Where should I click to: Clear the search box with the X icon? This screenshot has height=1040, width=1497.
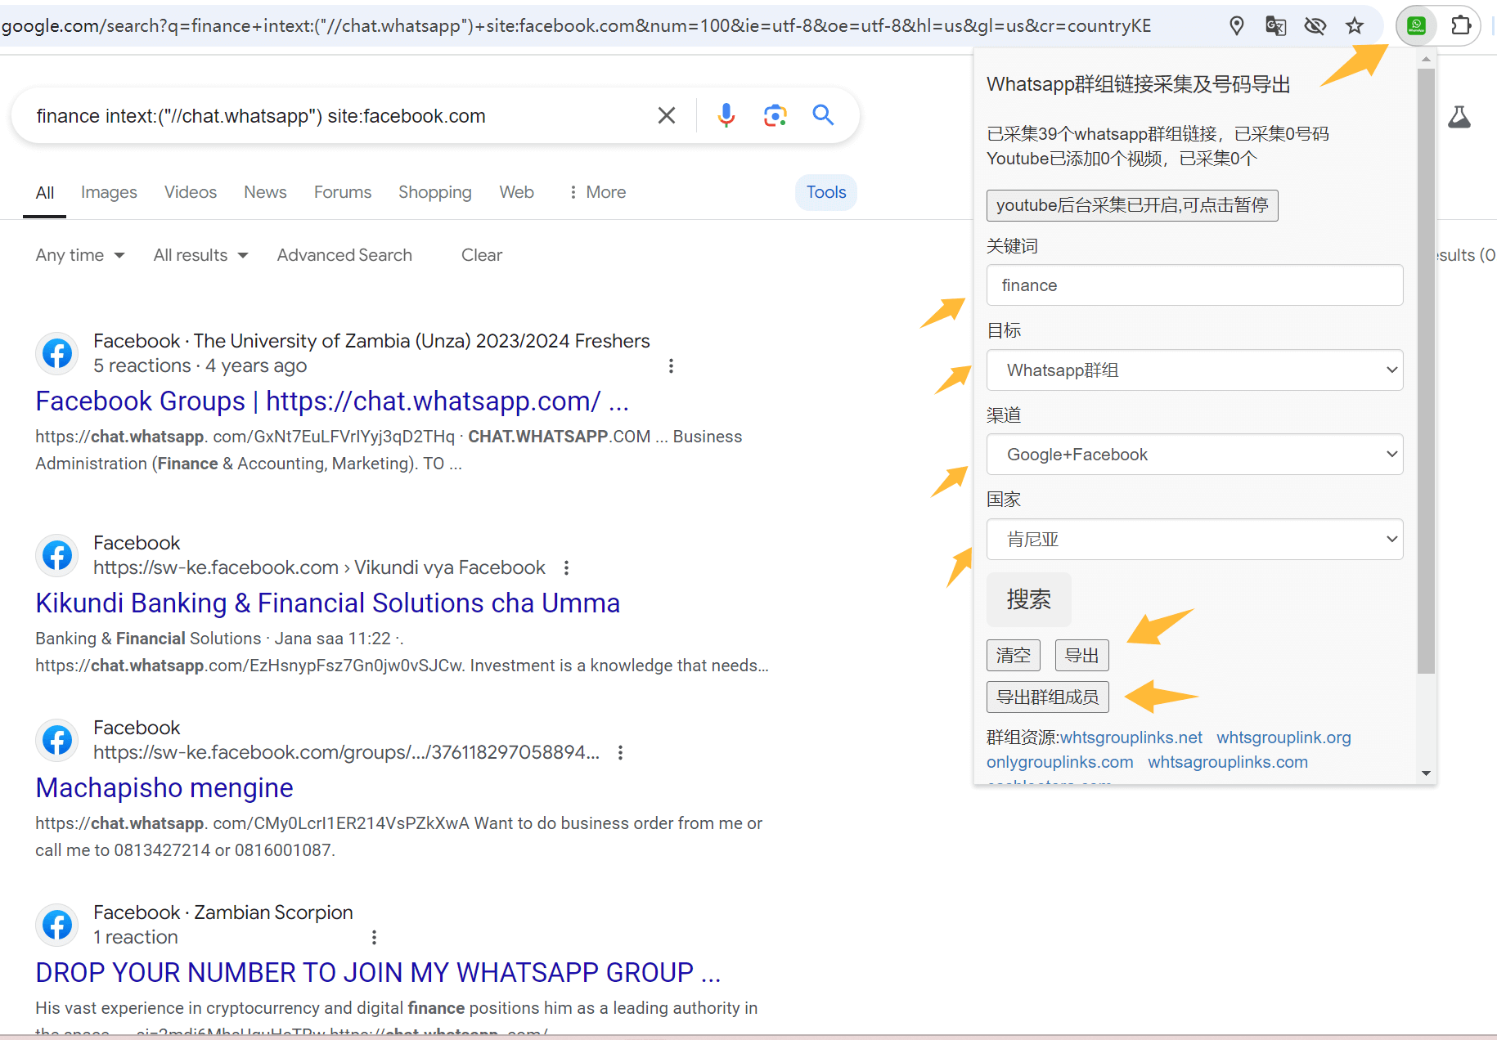tap(667, 116)
